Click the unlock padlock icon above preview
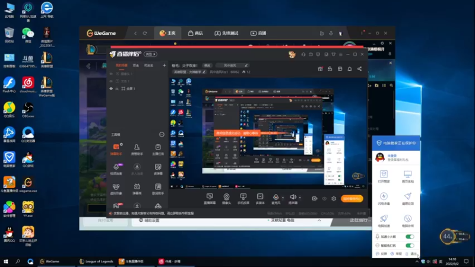 330,69
